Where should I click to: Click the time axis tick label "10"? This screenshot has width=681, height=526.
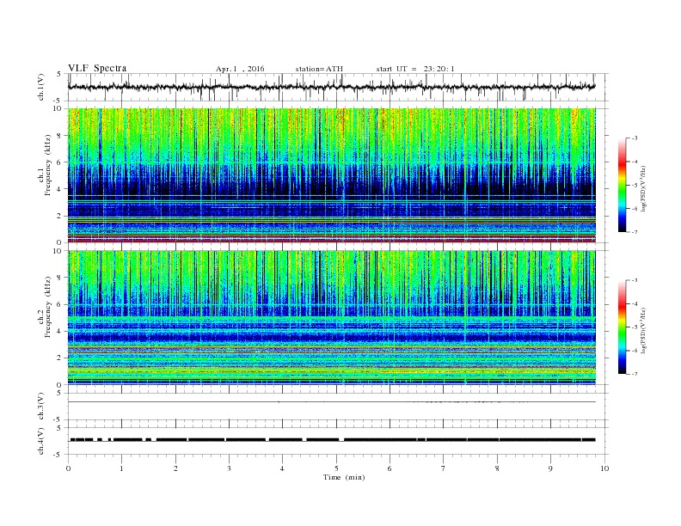pyautogui.click(x=604, y=468)
